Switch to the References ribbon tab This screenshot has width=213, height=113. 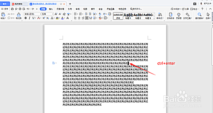click(70, 9)
